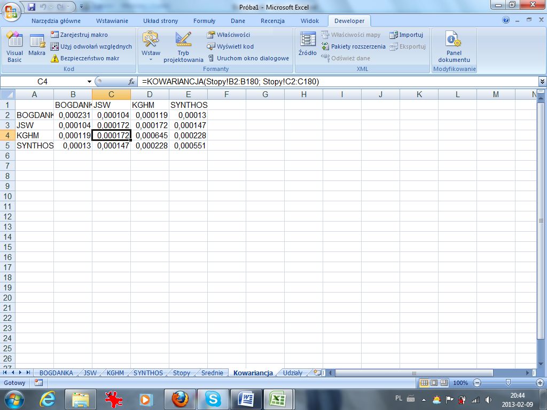Screen dimensions: 547x410
Task: Click the horizontal scrollbar thumb
Action: (x=414, y=373)
